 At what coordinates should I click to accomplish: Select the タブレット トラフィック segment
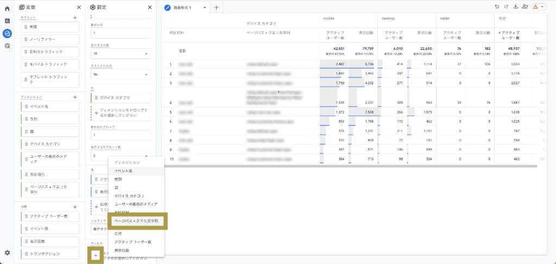coord(49,79)
